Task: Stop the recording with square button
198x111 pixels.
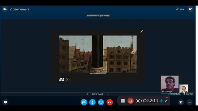Action: tap(123, 101)
